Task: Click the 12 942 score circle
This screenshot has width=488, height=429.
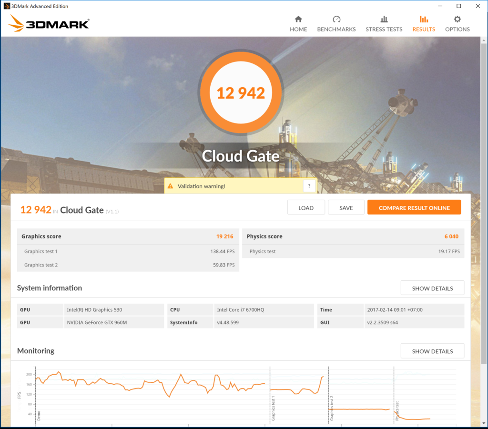Action: coord(241,92)
